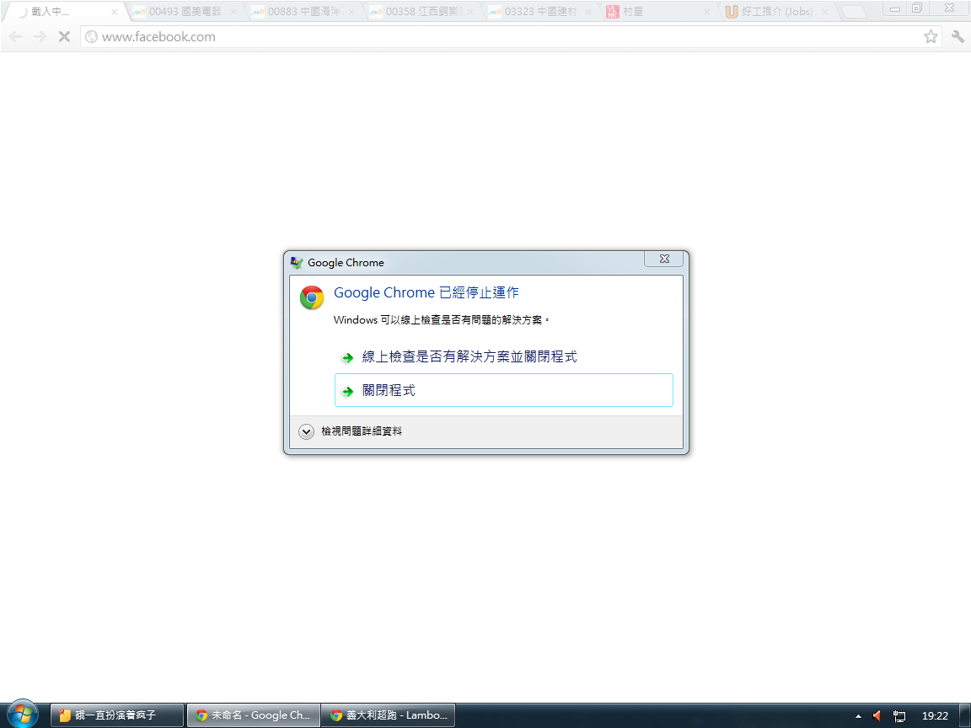Switch to taskbar 義大利超跑 - Lambo window
This screenshot has height=728, width=971.
(389, 715)
